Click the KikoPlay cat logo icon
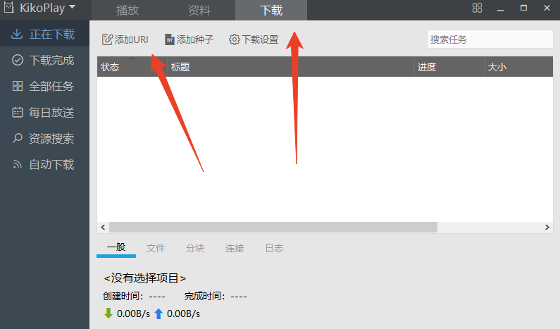Viewport: 560px width, 329px height. [9, 7]
